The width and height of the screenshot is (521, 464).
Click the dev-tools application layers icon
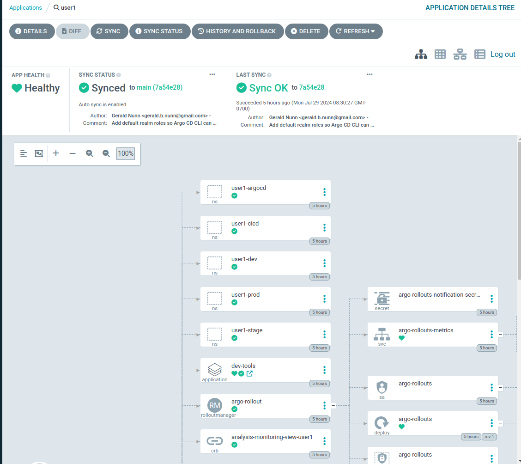215,369
